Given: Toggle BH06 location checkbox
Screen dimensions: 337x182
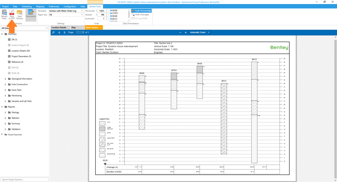Looking at the screenshot, I should click(111, 16).
